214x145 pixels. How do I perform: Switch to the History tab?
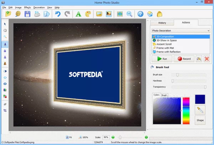[x=162, y=23]
